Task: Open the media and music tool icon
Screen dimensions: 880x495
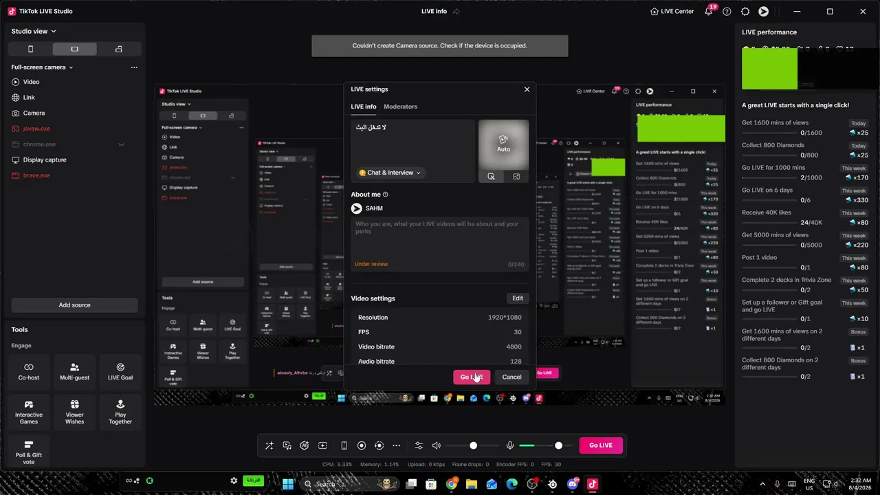Action: 287,445
